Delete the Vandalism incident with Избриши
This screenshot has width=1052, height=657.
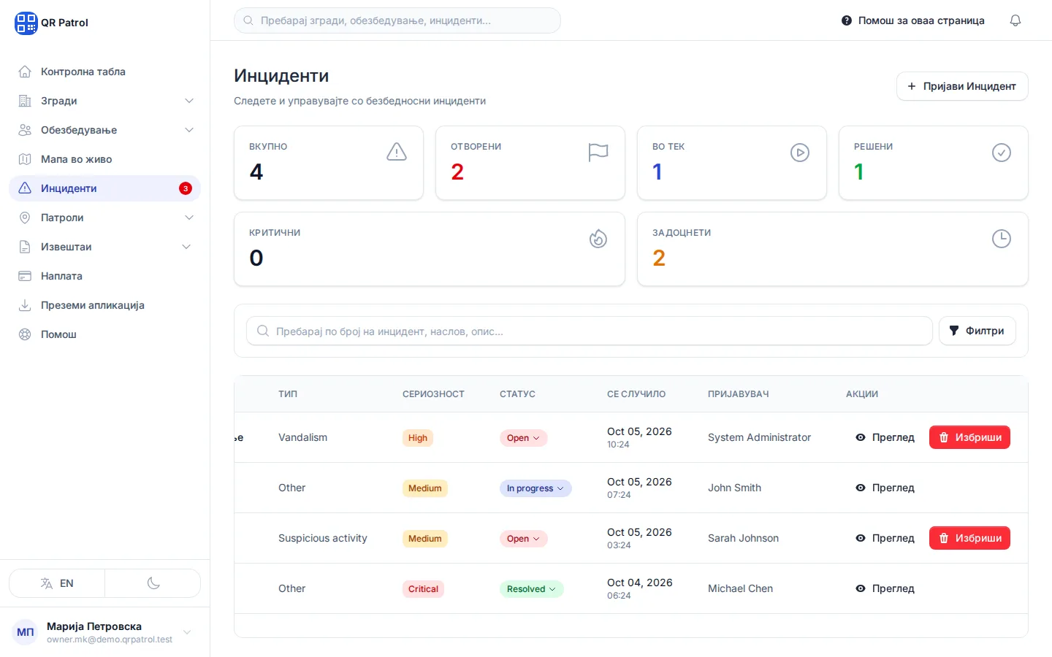(x=969, y=437)
